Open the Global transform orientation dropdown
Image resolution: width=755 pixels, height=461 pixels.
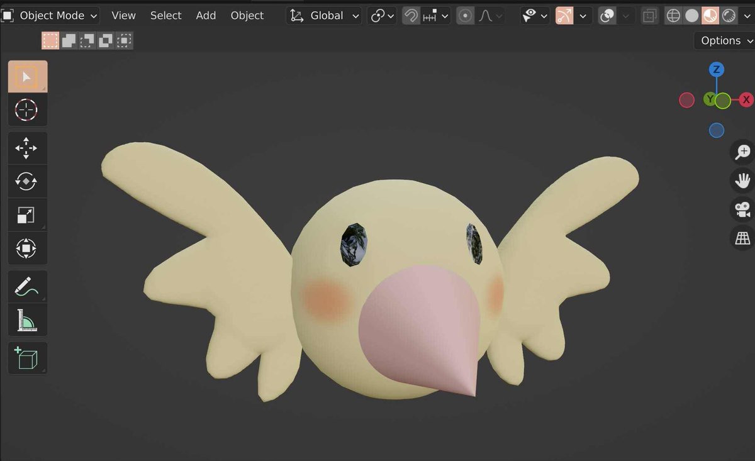(x=324, y=16)
